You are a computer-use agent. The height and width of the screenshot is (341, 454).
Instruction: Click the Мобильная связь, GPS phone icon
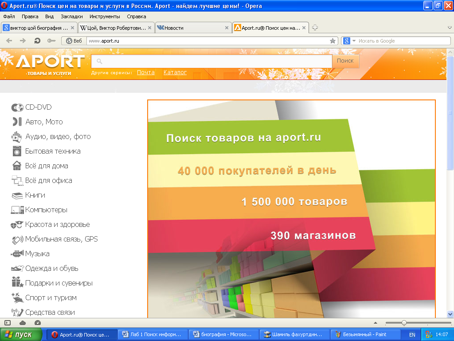17,240
